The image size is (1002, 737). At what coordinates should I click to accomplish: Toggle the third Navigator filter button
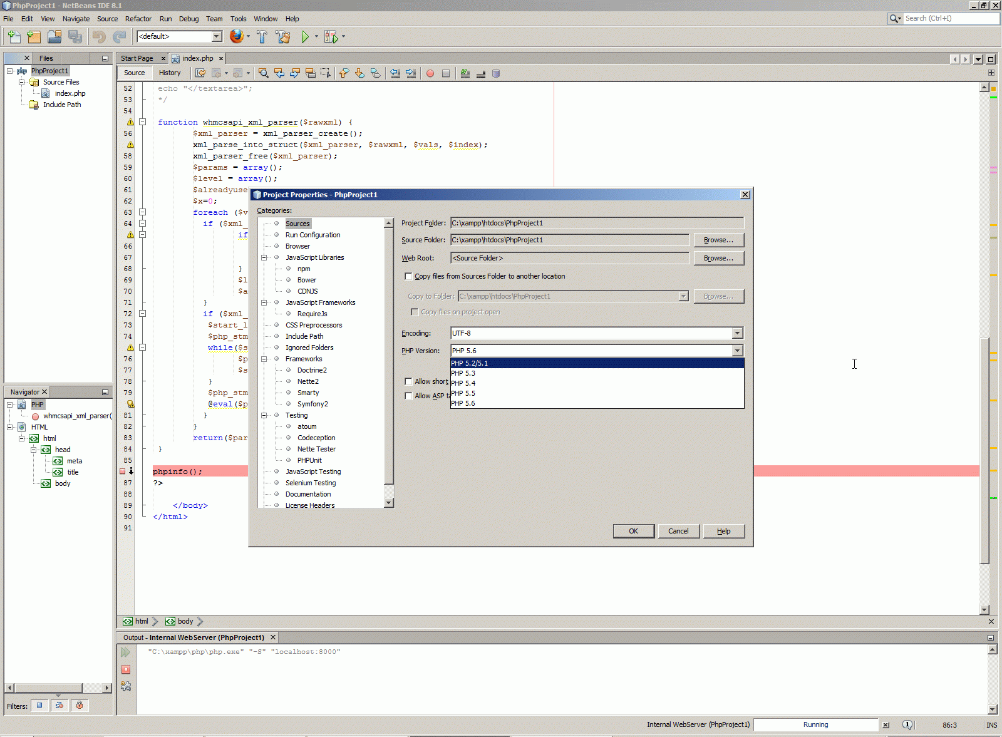tap(80, 706)
